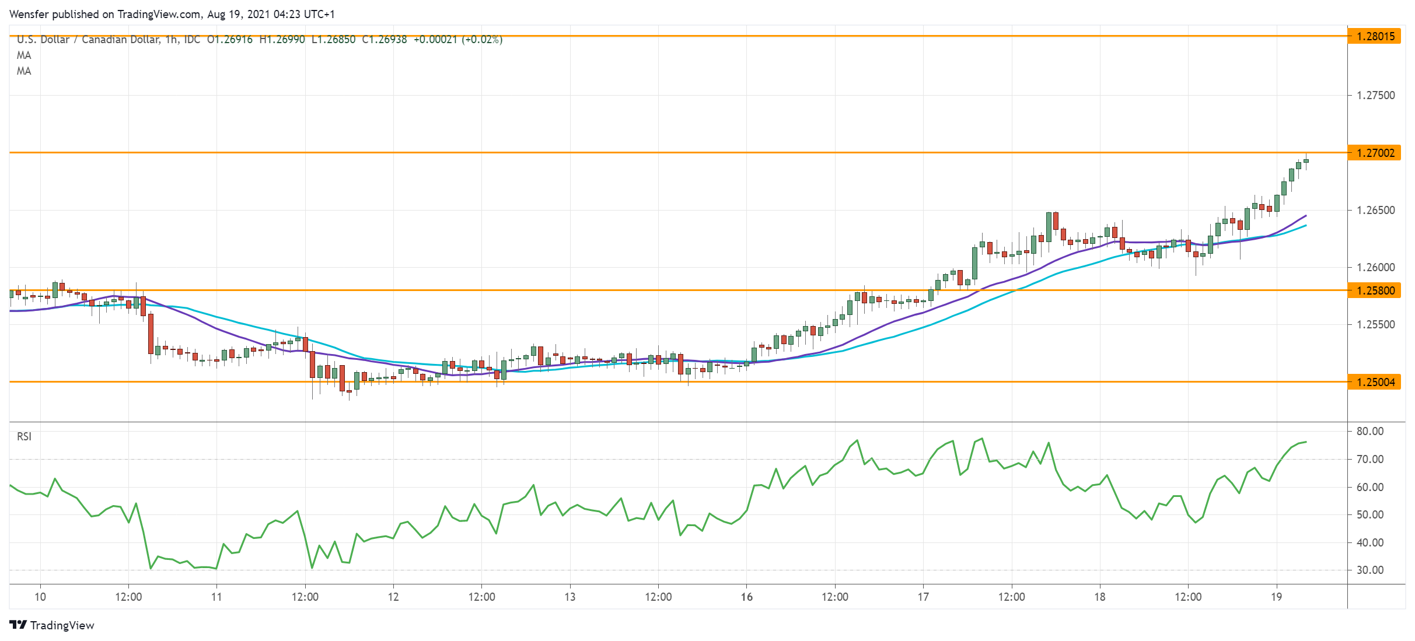1415x641 pixels.
Task: Click the second MA indicator label
Action: point(24,71)
